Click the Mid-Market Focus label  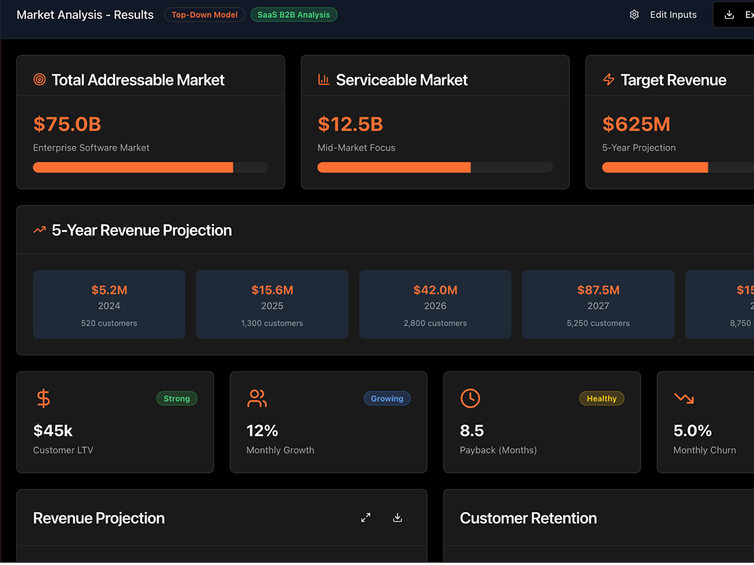pos(356,148)
